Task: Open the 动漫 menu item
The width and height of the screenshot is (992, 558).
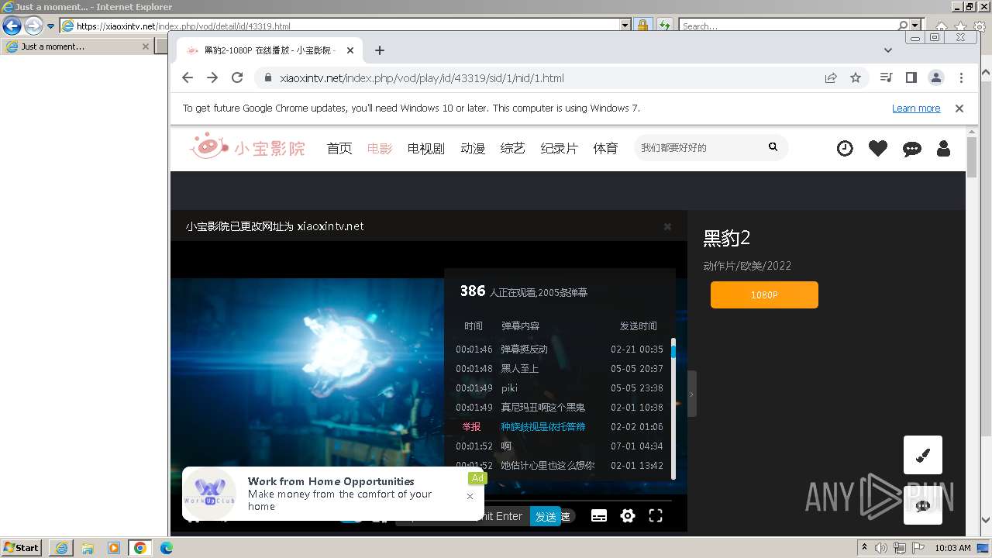Action: pyautogui.click(x=473, y=148)
